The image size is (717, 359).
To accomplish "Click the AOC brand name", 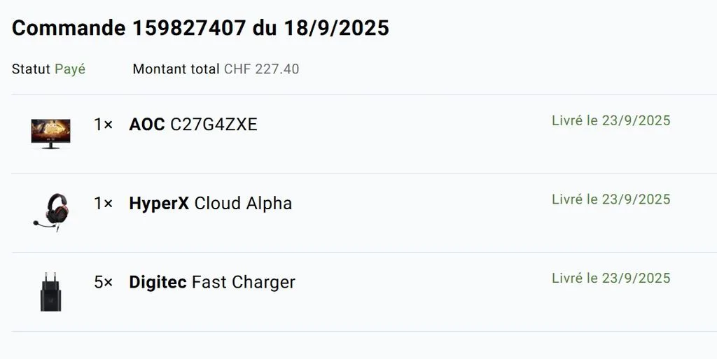I will click(147, 125).
